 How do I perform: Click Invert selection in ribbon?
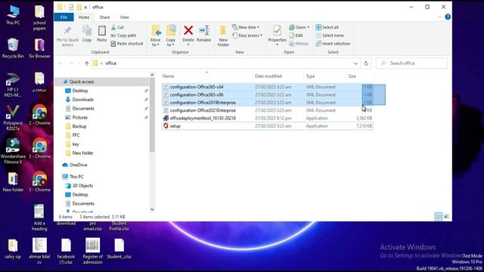333,44
